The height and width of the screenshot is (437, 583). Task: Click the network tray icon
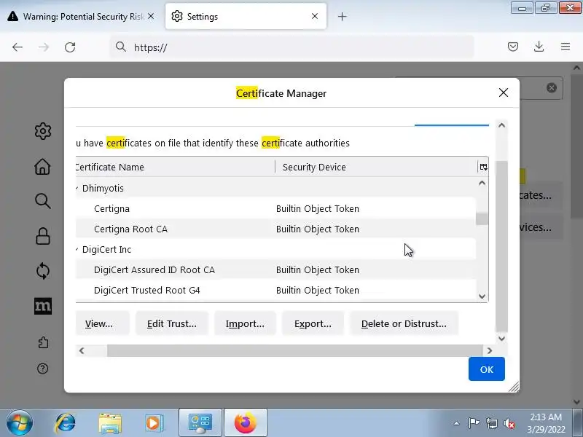click(491, 423)
